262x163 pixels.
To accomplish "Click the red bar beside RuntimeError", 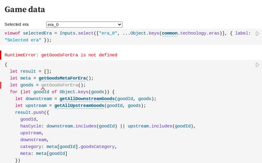I will tap(1, 55).
